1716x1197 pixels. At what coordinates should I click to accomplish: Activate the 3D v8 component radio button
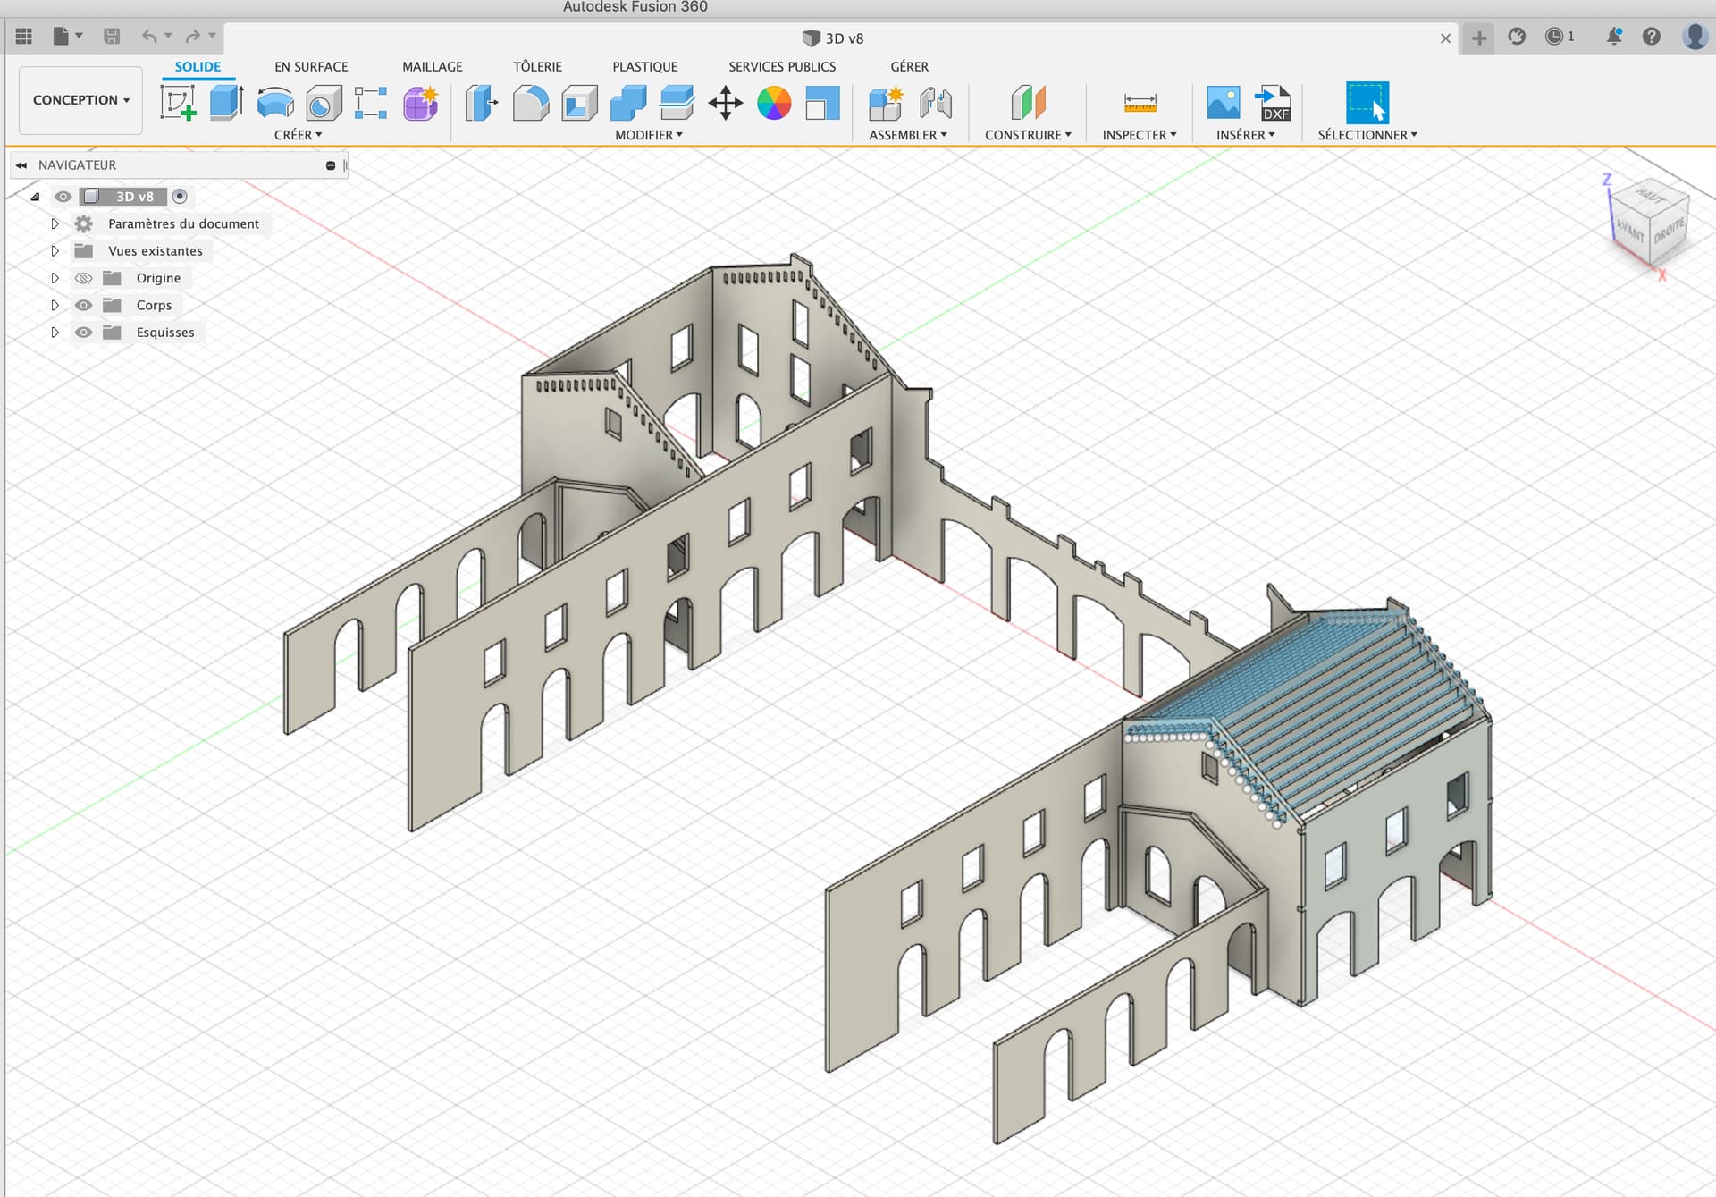pos(180,196)
